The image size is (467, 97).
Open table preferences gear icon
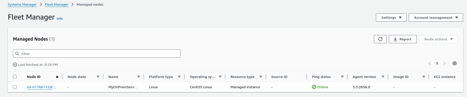click(x=454, y=63)
